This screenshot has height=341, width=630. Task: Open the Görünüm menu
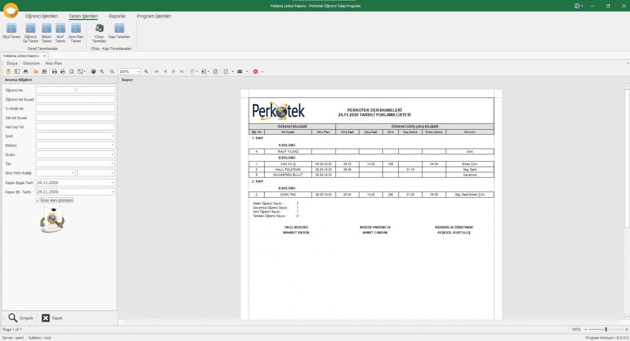31,64
